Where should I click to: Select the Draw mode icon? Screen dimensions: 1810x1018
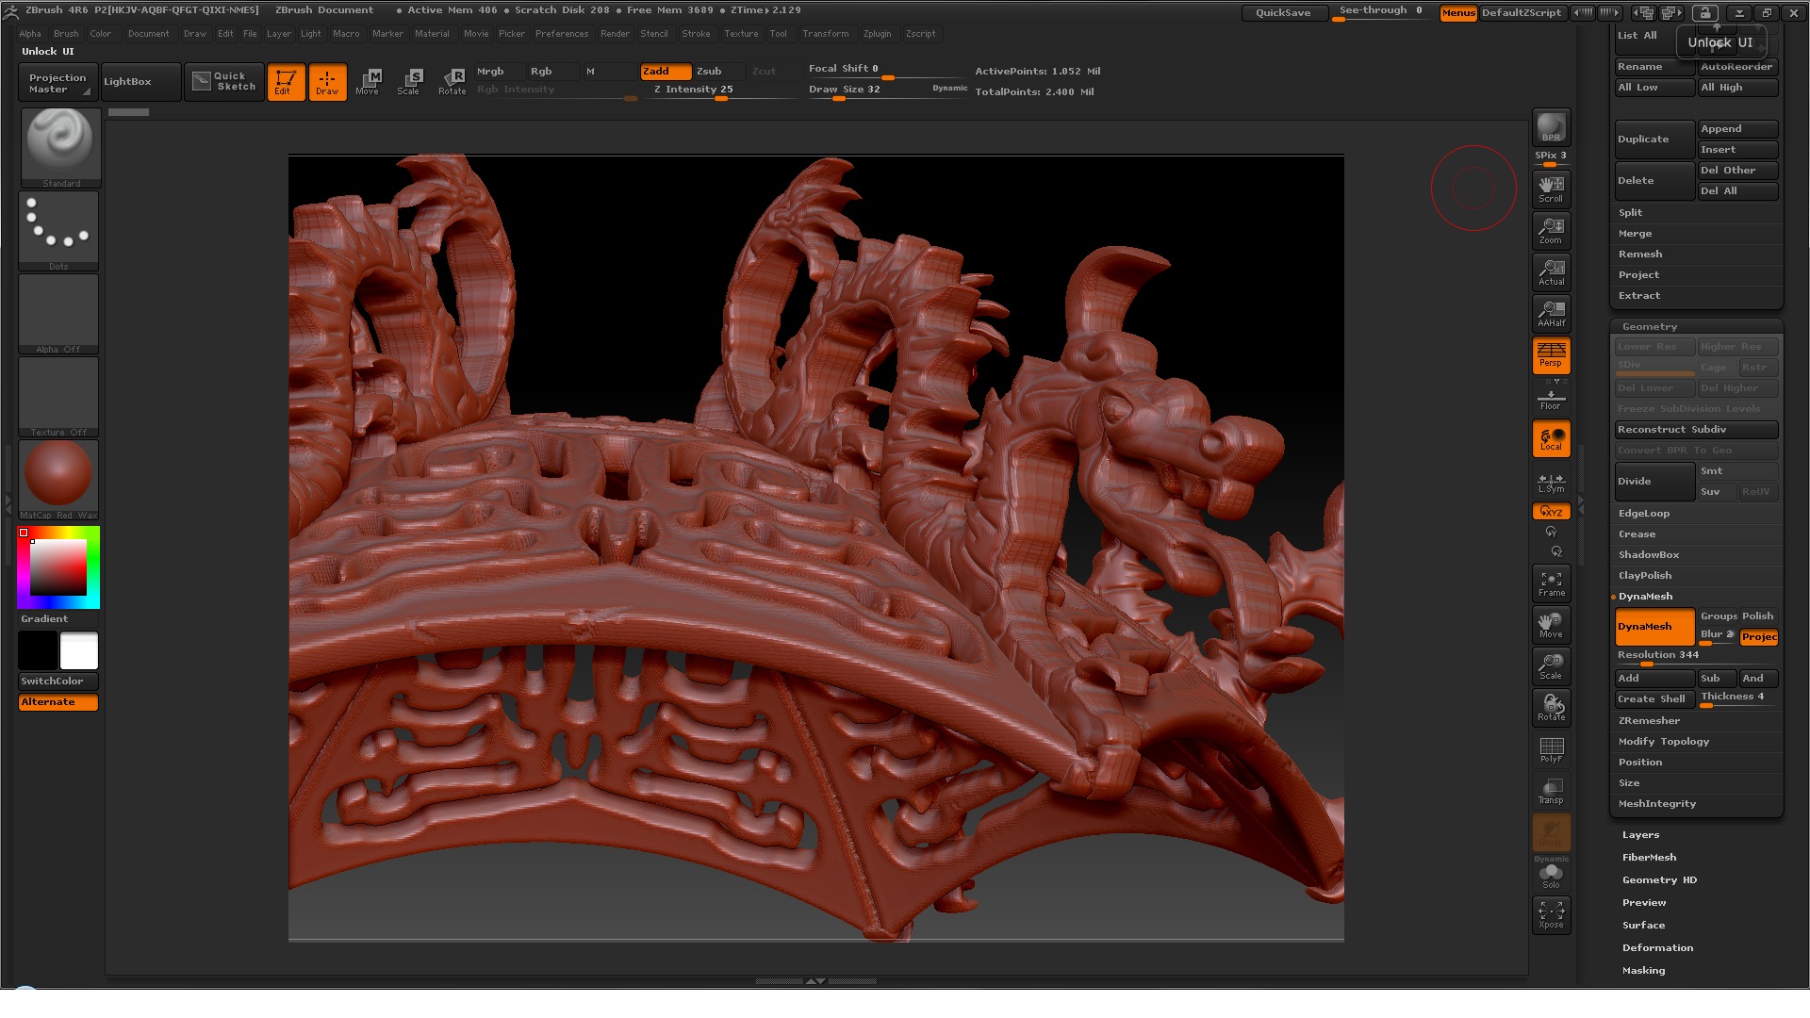327,82
